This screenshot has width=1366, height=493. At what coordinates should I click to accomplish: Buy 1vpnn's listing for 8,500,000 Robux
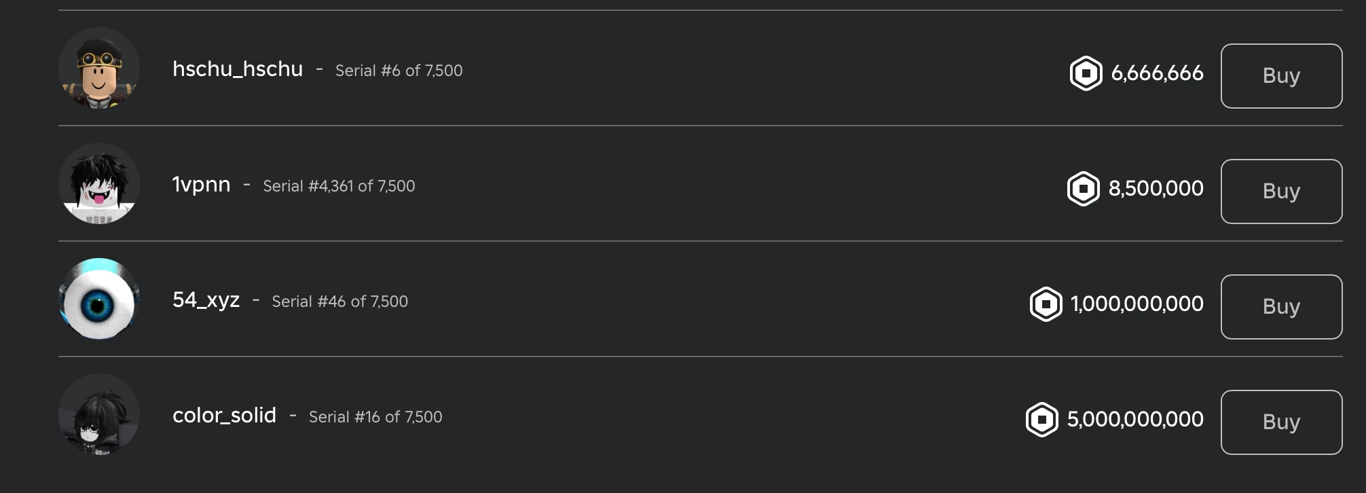1281,191
